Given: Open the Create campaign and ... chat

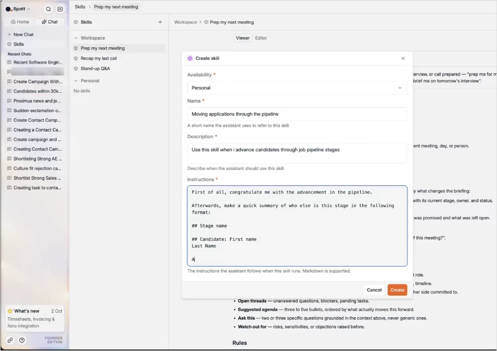Looking at the screenshot, I should pyautogui.click(x=35, y=140).
